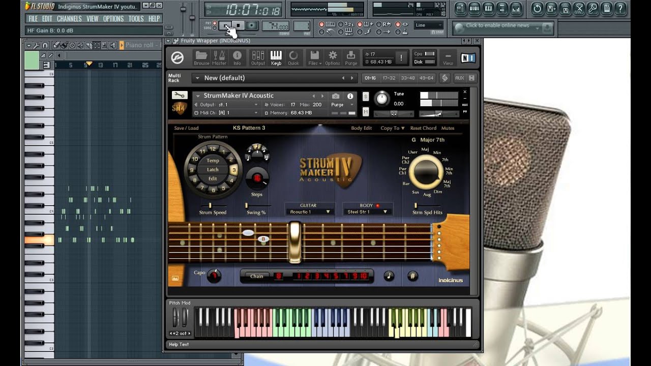Open the Midi Ch dropdown
This screenshot has width=651, height=366.
click(x=226, y=112)
